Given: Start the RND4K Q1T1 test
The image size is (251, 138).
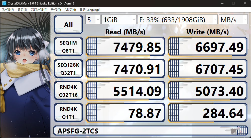Looking at the screenshot, I should pos(68,113).
